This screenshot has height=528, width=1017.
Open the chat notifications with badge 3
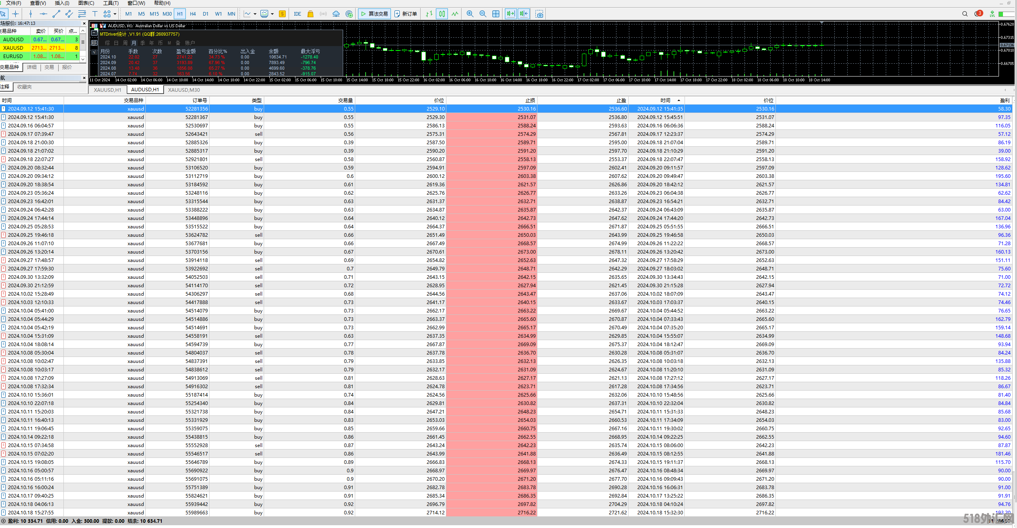click(x=978, y=14)
